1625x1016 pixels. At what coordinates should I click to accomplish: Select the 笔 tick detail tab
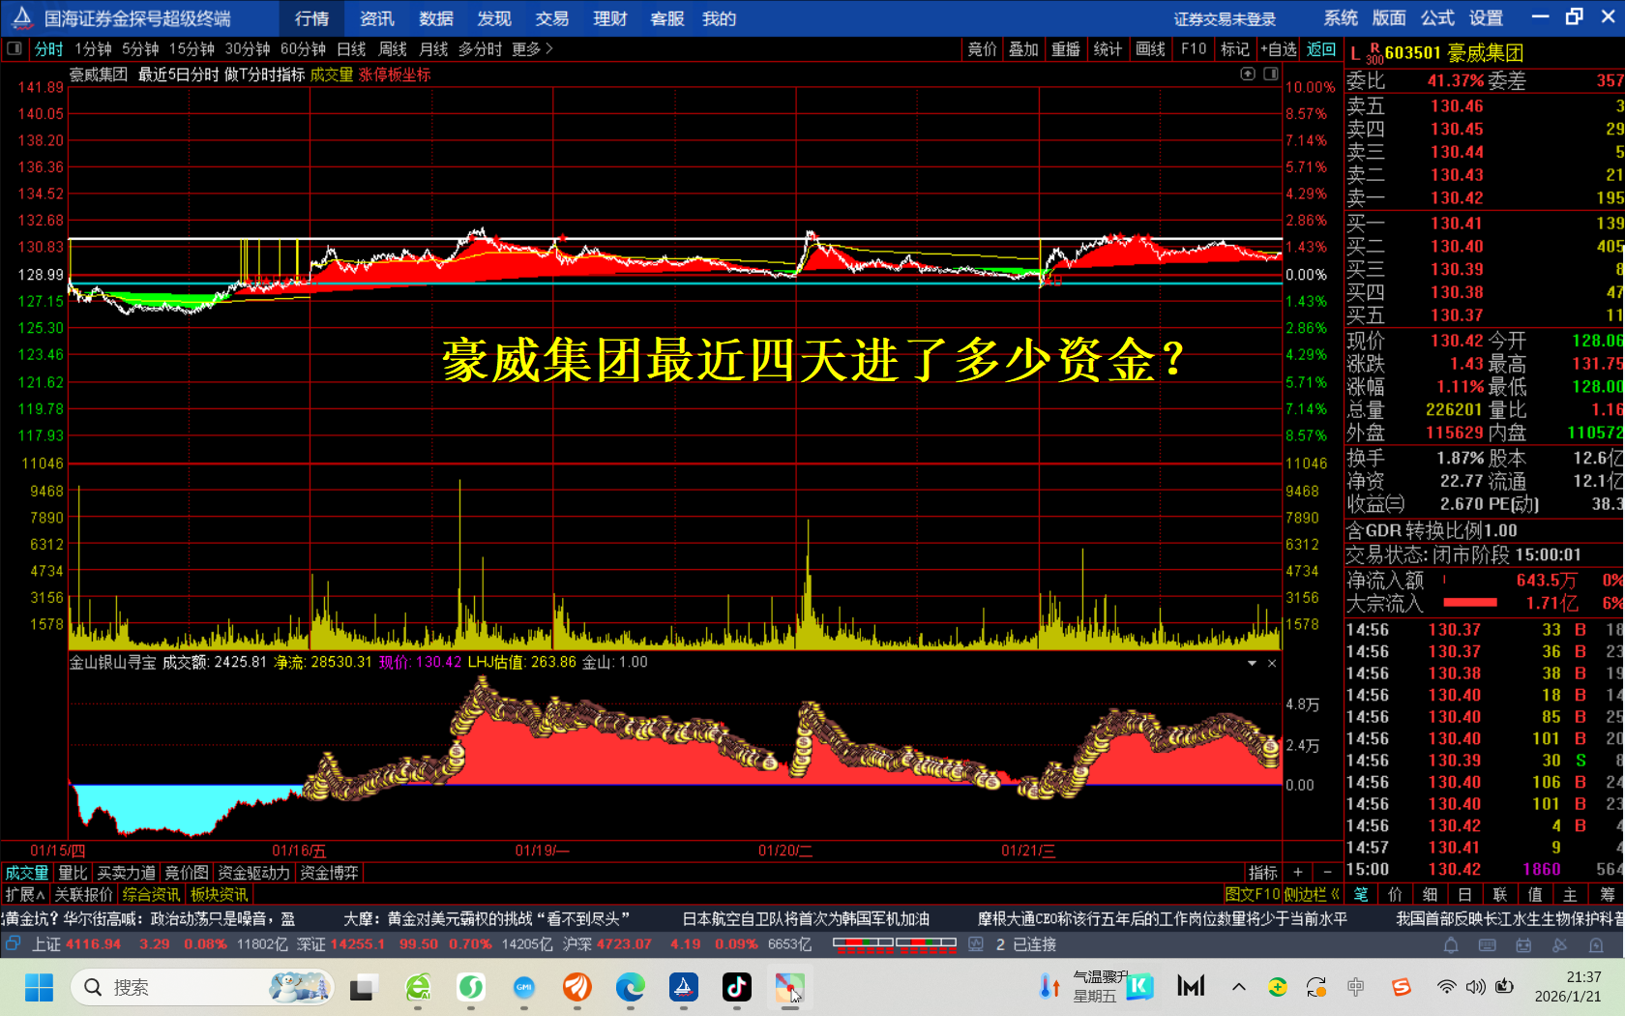coord(1361,894)
